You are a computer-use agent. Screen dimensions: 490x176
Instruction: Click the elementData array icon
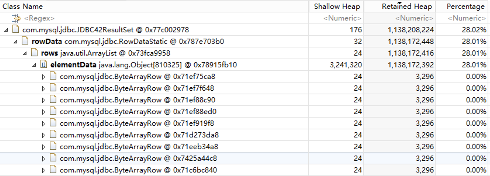pos(44,65)
